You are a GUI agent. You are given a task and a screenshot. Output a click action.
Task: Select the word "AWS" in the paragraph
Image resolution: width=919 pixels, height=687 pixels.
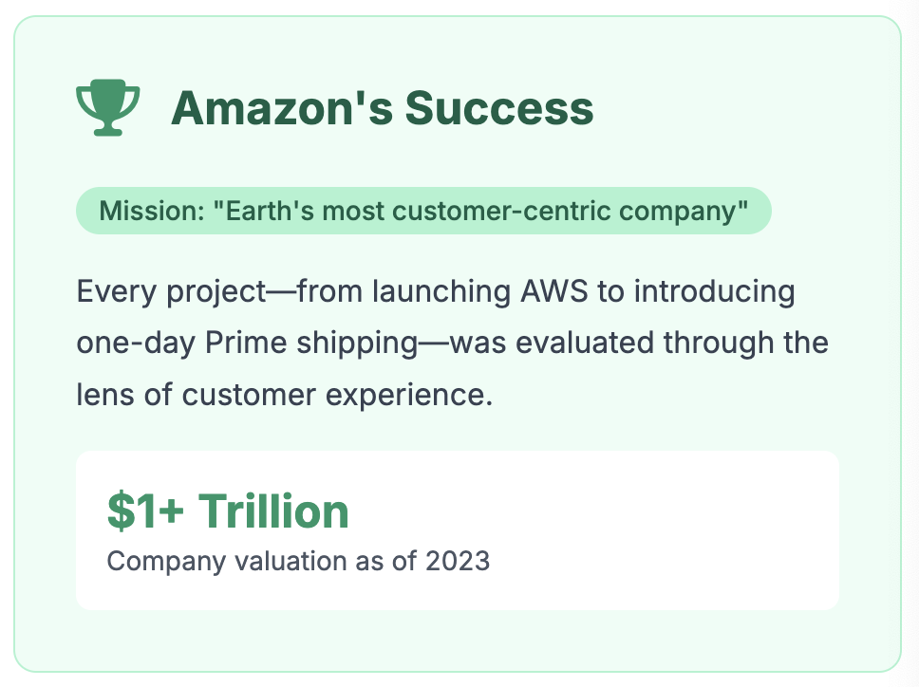[553, 291]
